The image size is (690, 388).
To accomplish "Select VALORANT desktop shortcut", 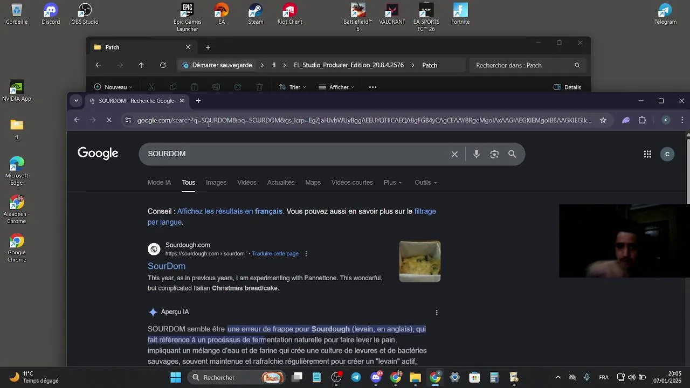I will pos(392,15).
